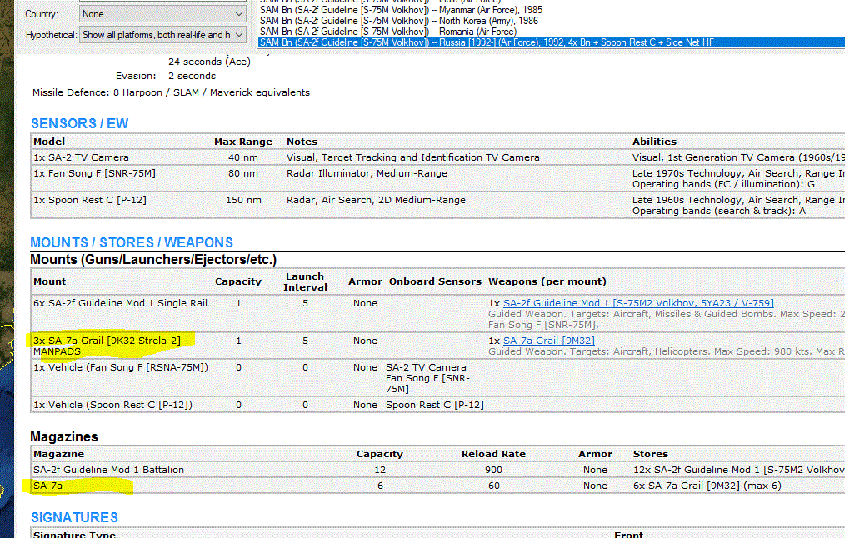The width and height of the screenshot is (845, 538).
Task: Click the Stores column header in magazines table
Action: point(651,454)
